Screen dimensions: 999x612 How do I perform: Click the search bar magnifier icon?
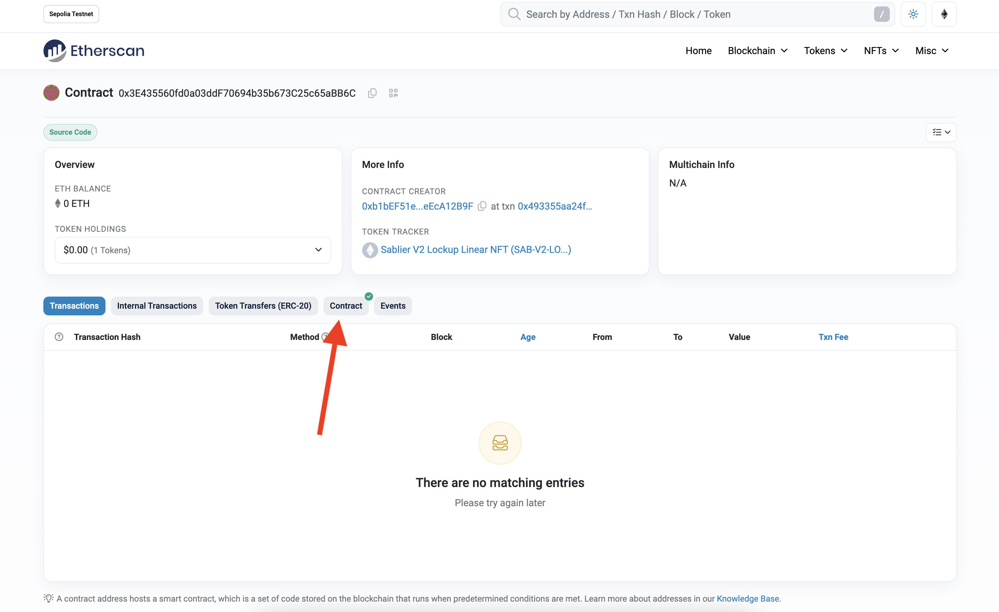coord(513,13)
